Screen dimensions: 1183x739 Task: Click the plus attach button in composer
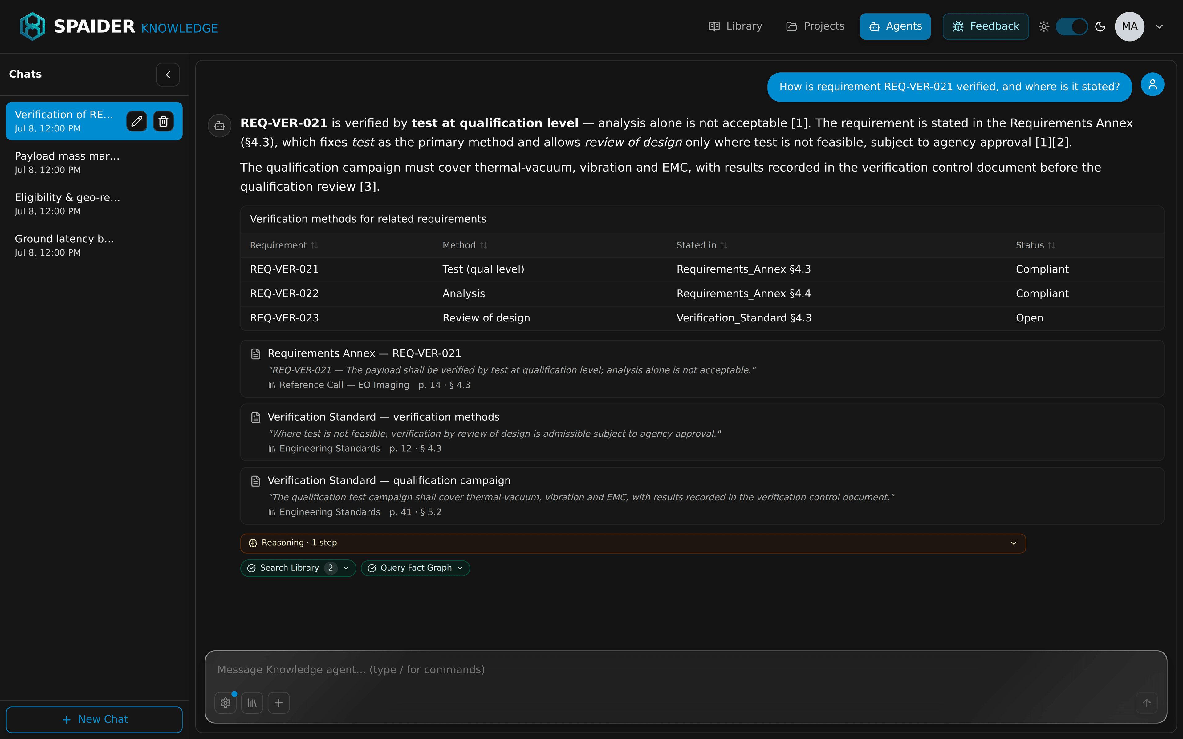[278, 703]
